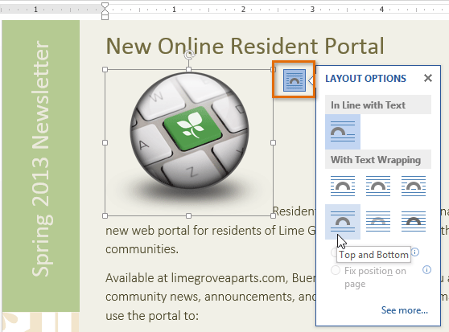
Task: Click the New Online Resident Portal heading
Action: [x=245, y=46]
